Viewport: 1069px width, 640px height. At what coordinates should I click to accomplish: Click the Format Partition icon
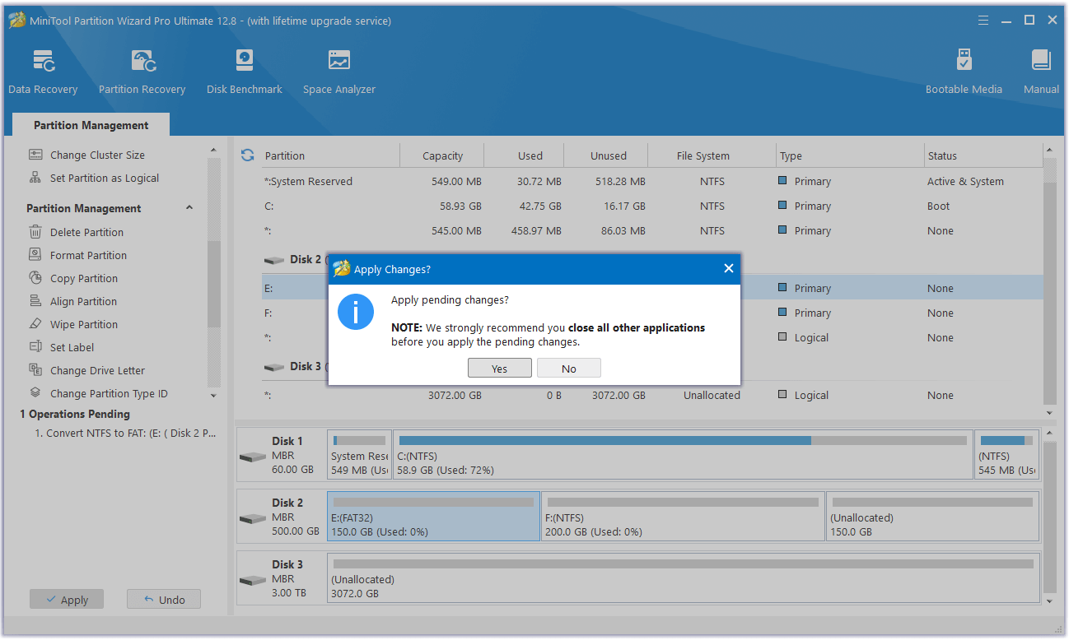tap(35, 255)
